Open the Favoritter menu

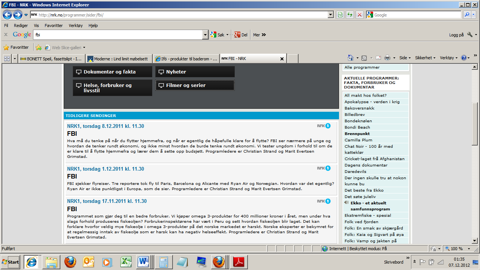click(x=54, y=25)
